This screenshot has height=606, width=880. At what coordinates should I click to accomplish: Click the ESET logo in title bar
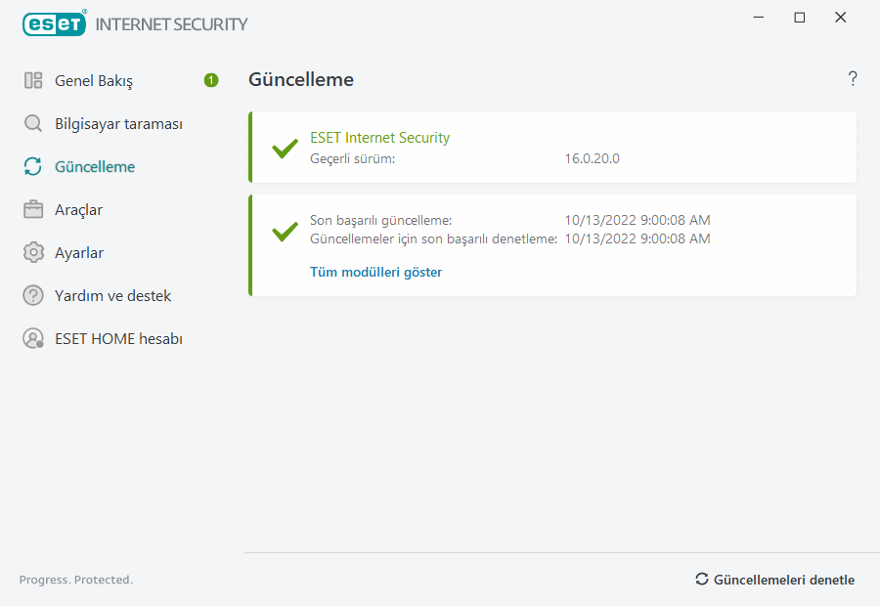pos(55,23)
